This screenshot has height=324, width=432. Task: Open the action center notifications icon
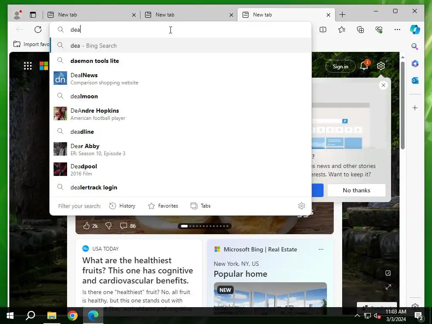point(419,316)
